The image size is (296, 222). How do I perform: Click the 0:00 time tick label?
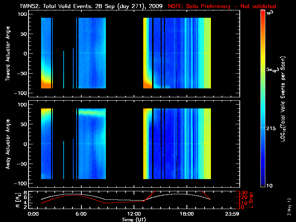pyautogui.click(x=33, y=214)
